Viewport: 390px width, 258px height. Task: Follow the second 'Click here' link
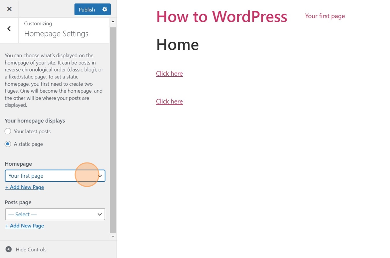tap(169, 101)
